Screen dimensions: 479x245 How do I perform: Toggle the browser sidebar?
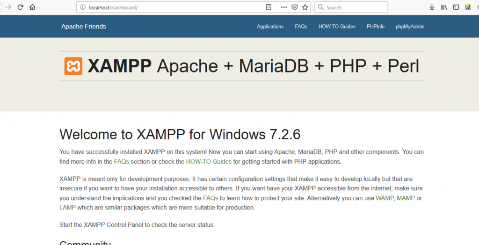pos(456,7)
